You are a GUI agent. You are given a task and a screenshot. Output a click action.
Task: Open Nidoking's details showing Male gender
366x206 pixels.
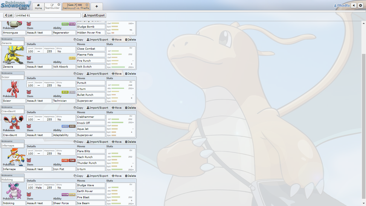pyautogui.click(x=51, y=186)
